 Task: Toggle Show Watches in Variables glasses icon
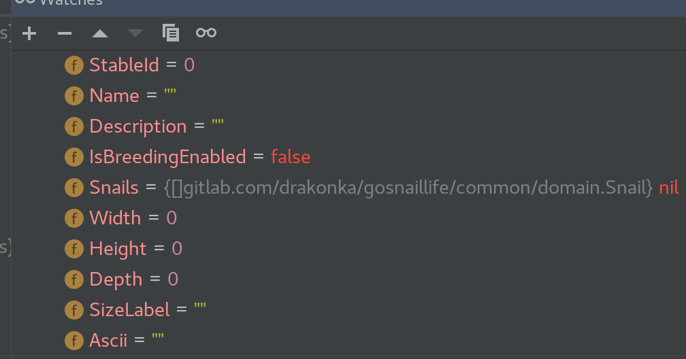click(206, 33)
